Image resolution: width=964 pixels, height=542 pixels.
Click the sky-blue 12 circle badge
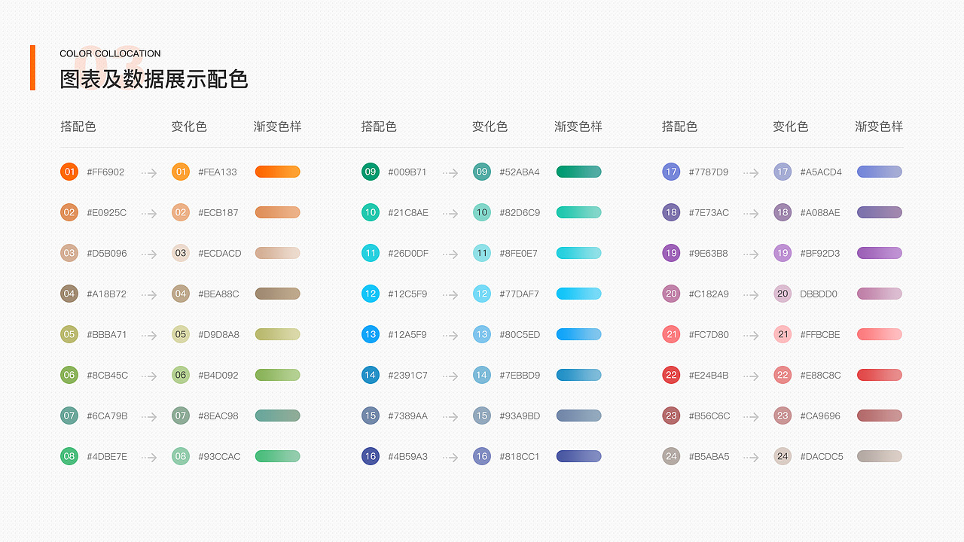(371, 294)
